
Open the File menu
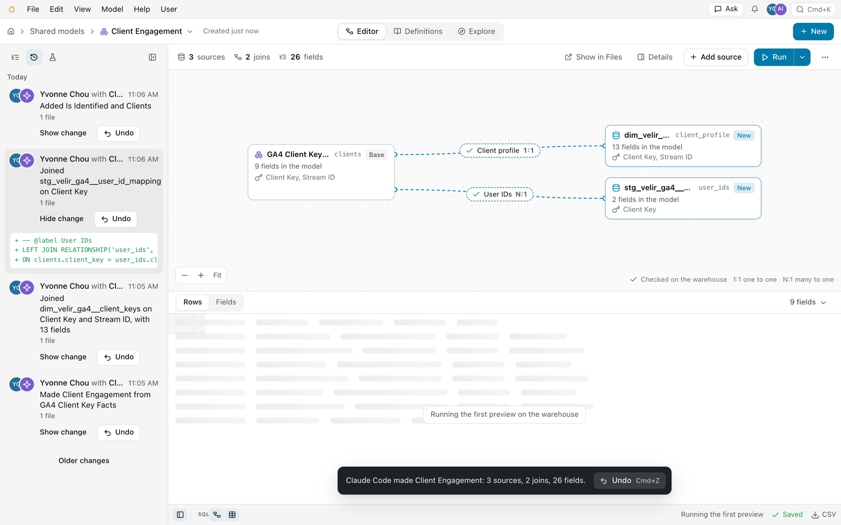pos(33,9)
